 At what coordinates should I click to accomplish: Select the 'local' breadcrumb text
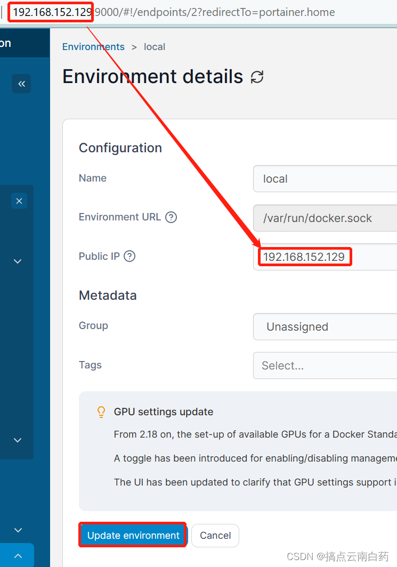tap(155, 47)
